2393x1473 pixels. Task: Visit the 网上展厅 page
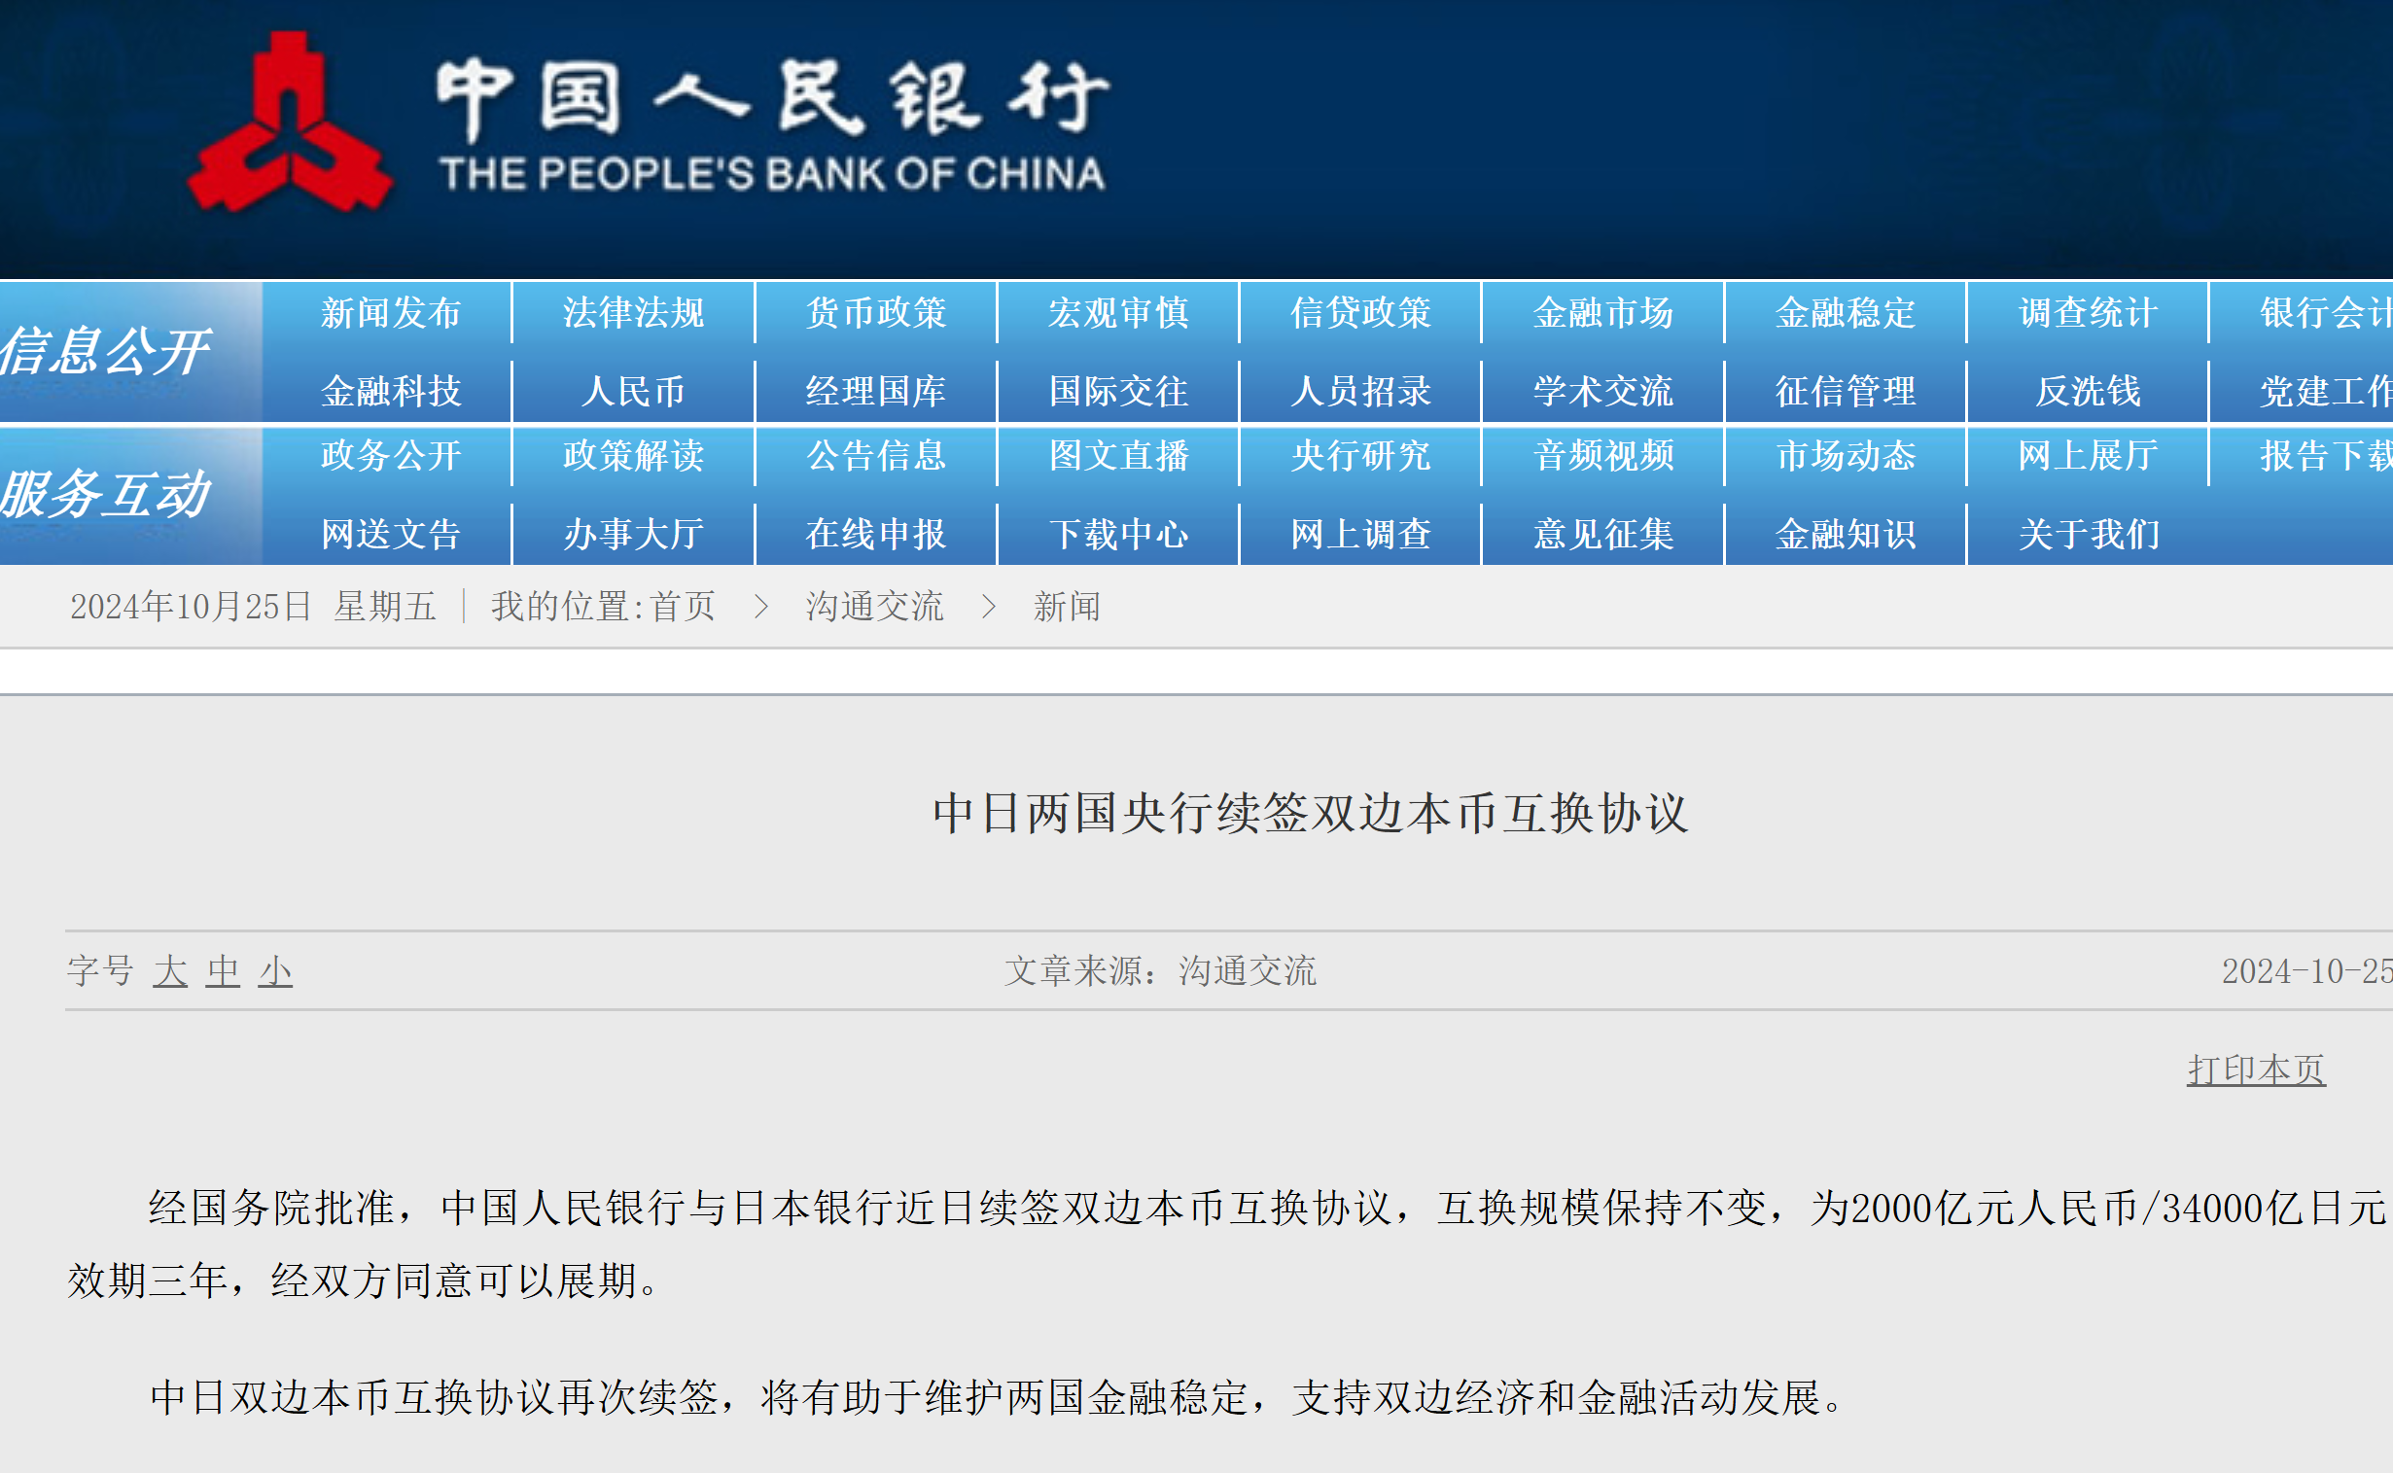[2088, 455]
